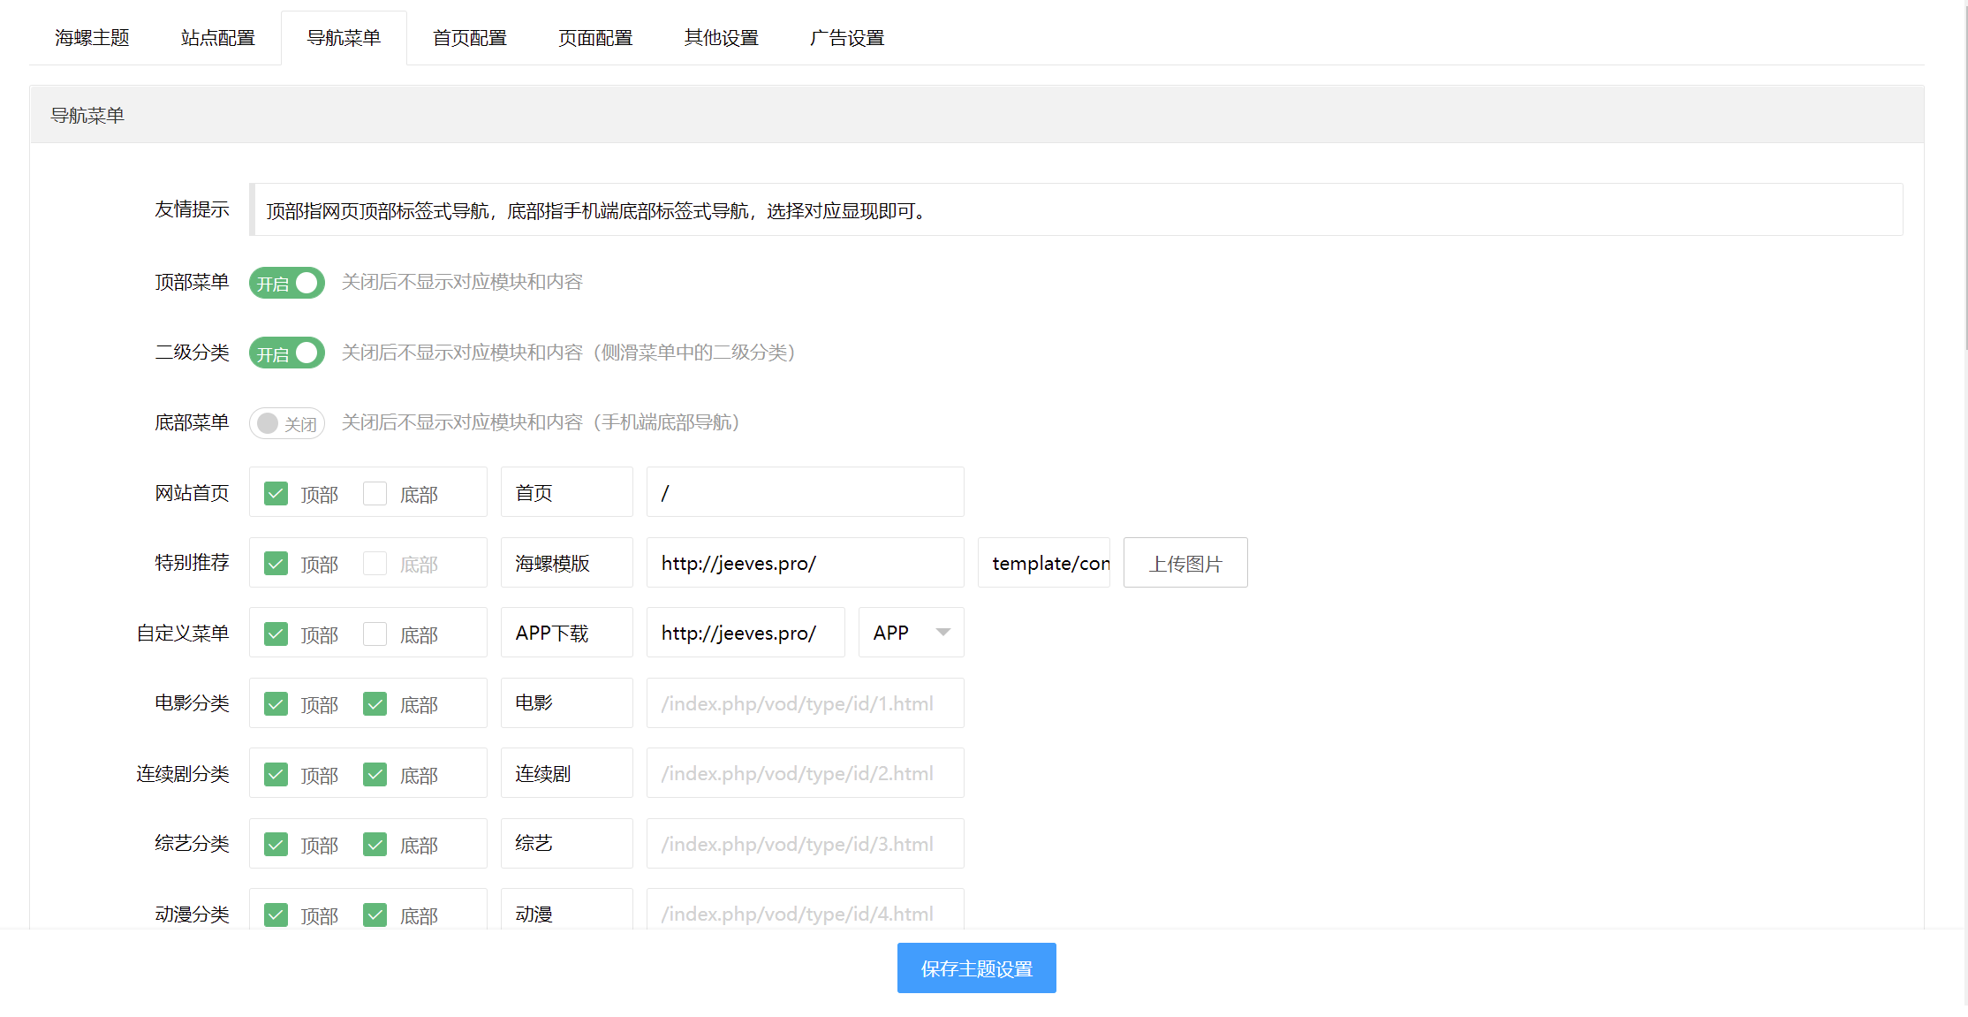Disable the 顶部菜单 toggle
The height and width of the screenshot is (1017, 1968).
coord(286,283)
